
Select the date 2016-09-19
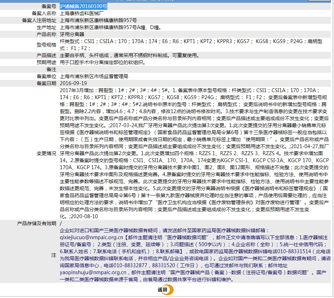[x=73, y=83]
